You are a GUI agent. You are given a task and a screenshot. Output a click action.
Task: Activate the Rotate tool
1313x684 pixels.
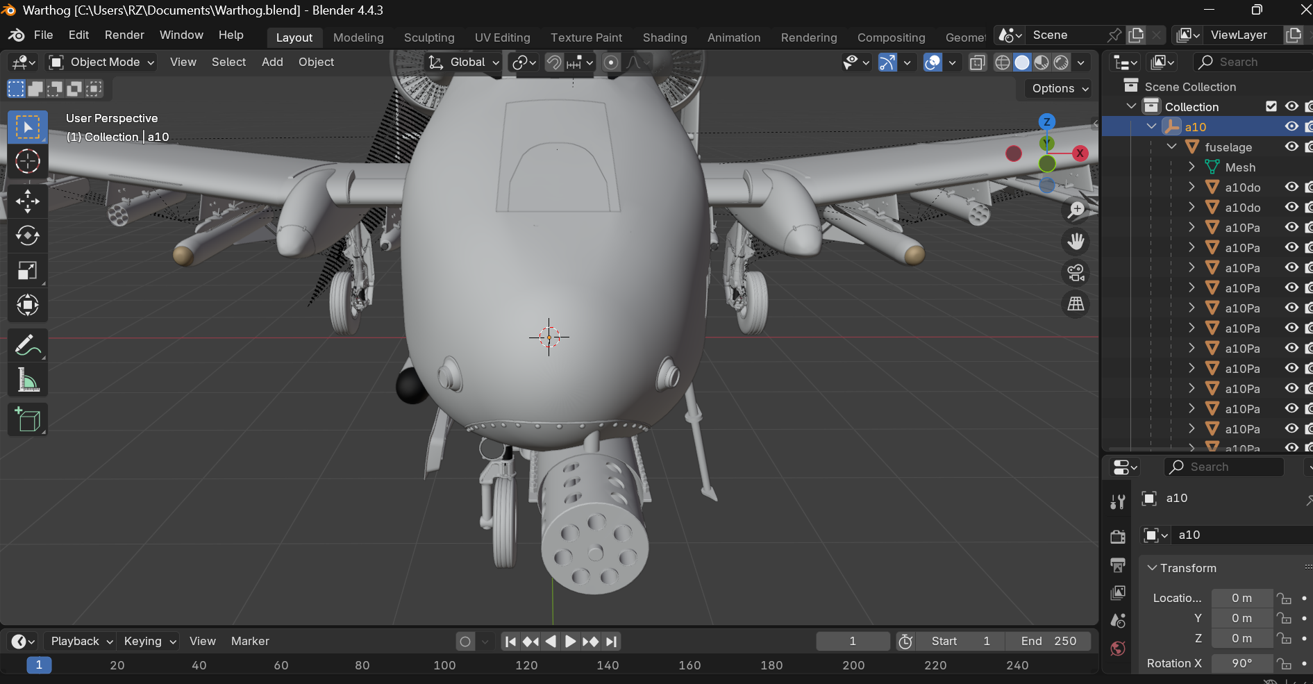tap(28, 236)
